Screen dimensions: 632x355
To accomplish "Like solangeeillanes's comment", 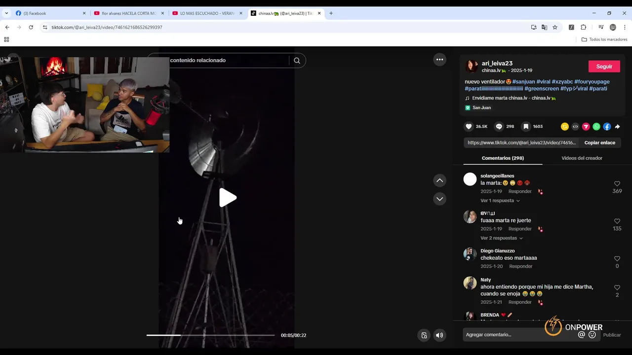I will pos(617,184).
